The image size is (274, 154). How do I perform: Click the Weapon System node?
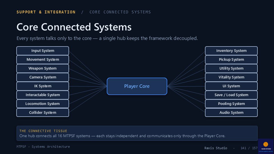43,68
